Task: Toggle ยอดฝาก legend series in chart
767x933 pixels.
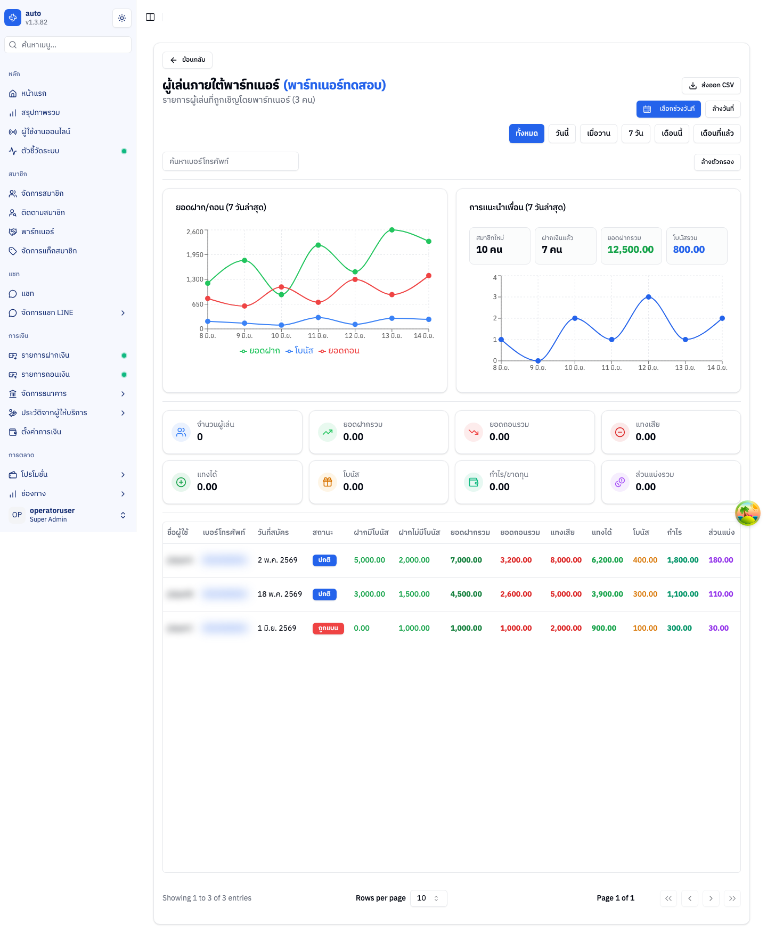Action: point(260,351)
